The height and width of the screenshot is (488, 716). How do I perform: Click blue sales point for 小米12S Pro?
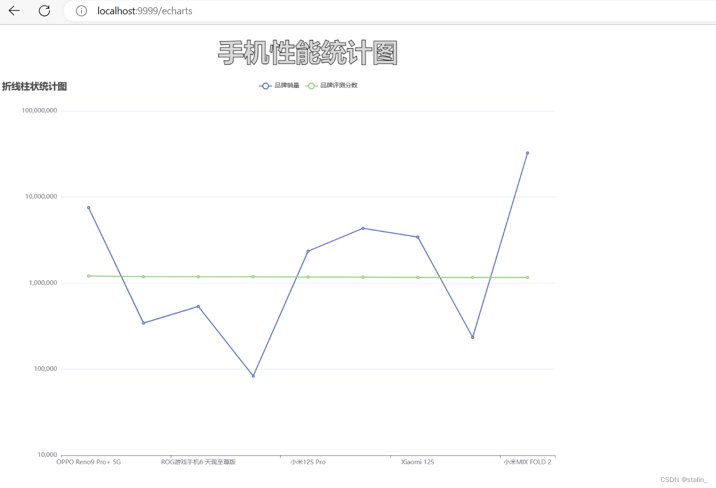click(308, 251)
